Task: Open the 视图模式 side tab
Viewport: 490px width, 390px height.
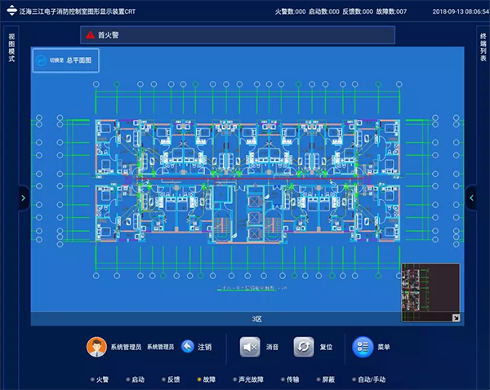Action: pos(11,47)
